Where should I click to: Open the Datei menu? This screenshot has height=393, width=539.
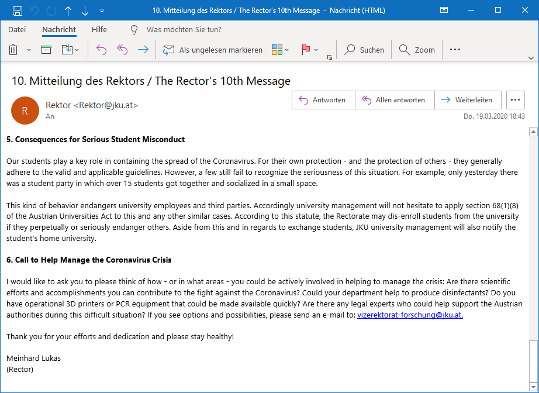coord(17,30)
